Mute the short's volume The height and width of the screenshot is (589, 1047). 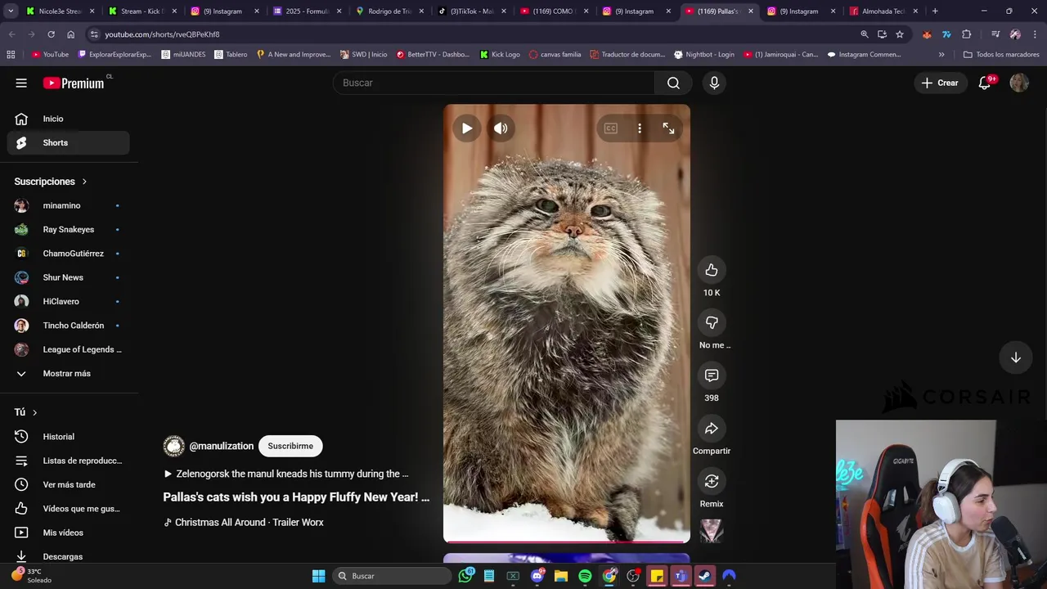click(x=501, y=128)
